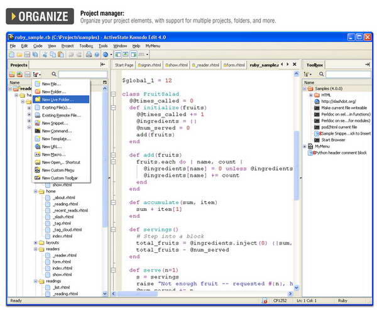
Task: Choose New Live Folder... from dropdown menu
Action: coord(57,99)
